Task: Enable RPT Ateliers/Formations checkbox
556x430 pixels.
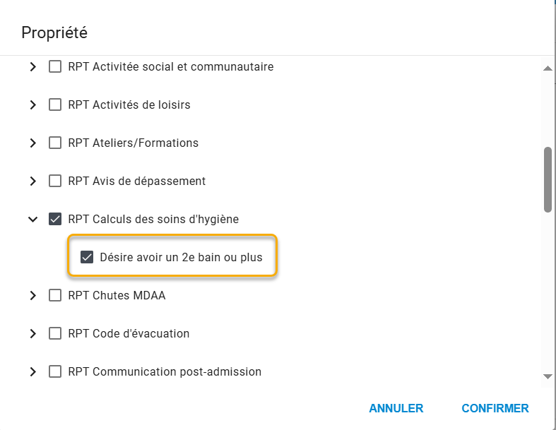Action: pos(54,143)
